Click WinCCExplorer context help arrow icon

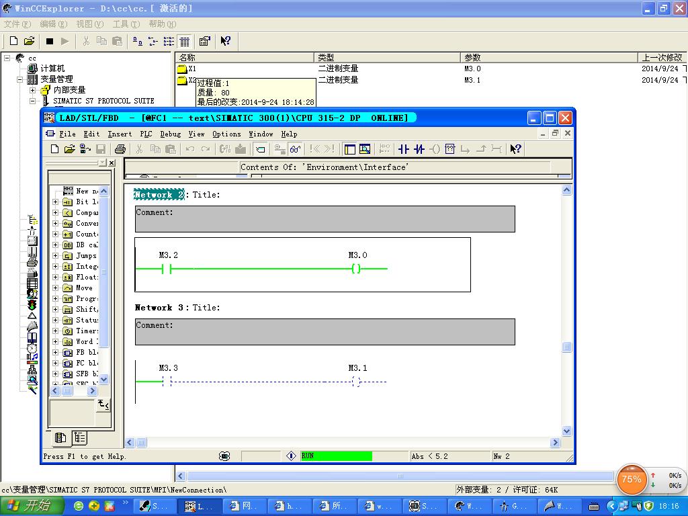click(225, 41)
